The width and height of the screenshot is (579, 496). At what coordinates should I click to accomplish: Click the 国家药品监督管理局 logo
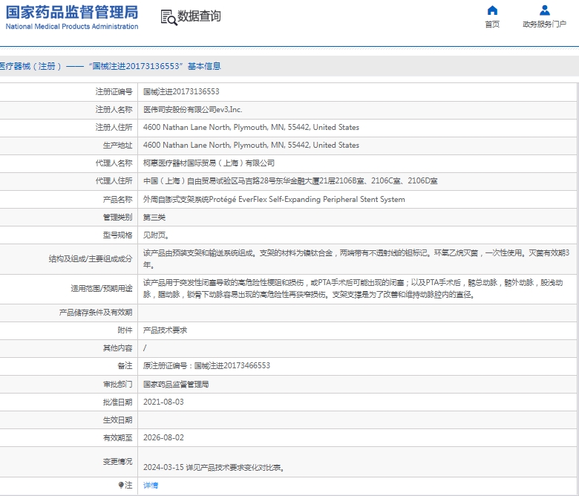(x=72, y=12)
